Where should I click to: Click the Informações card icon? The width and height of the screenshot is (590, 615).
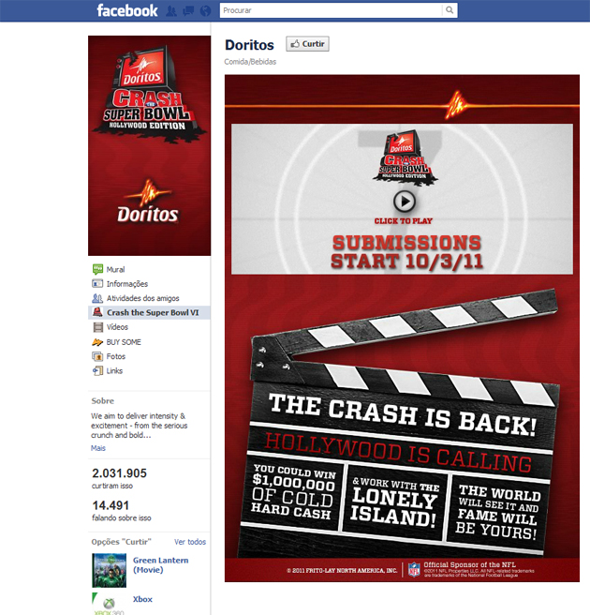point(97,283)
